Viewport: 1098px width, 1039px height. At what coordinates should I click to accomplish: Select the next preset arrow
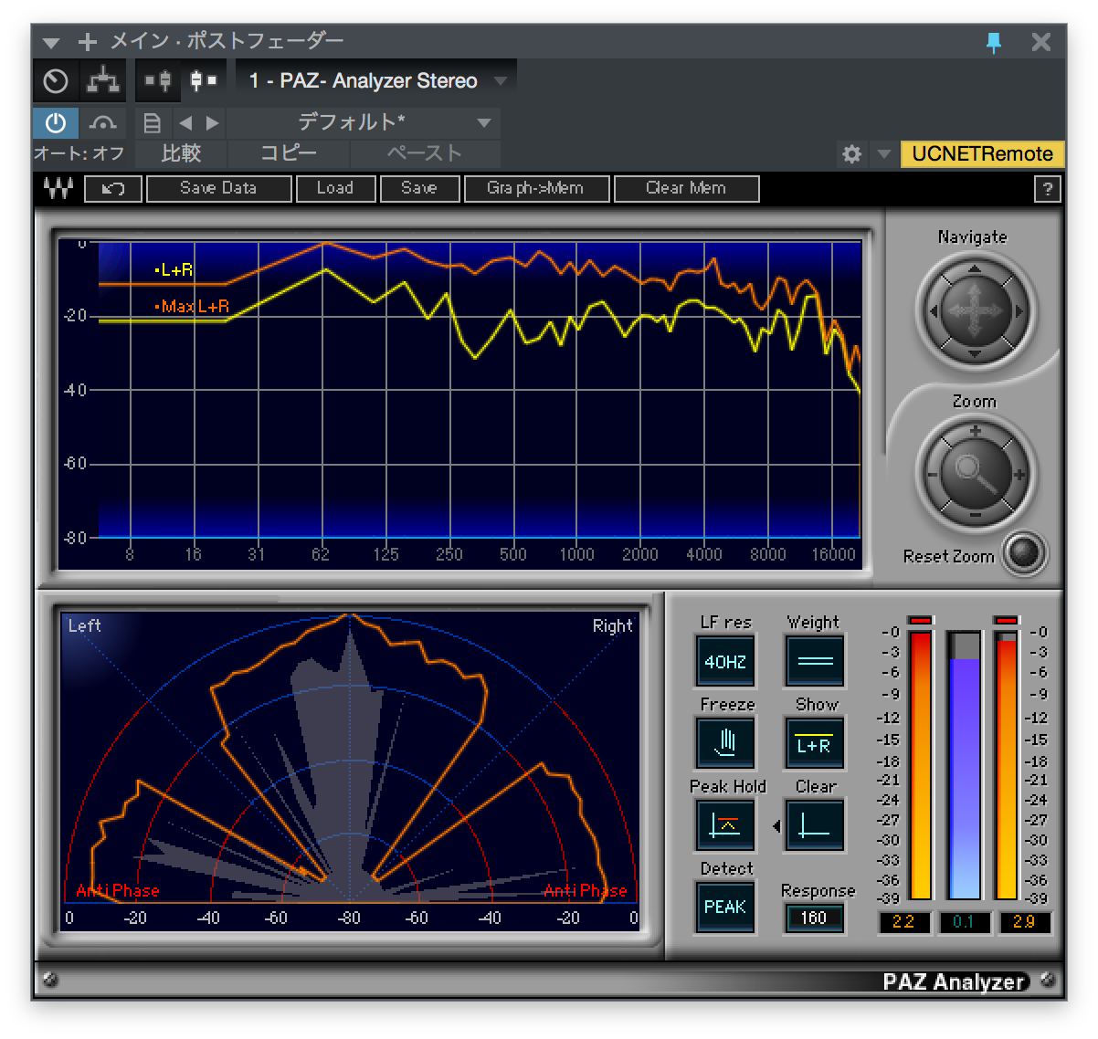point(213,122)
